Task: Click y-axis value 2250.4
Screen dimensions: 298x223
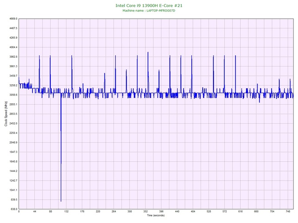Action: pyautogui.click(x=13, y=133)
